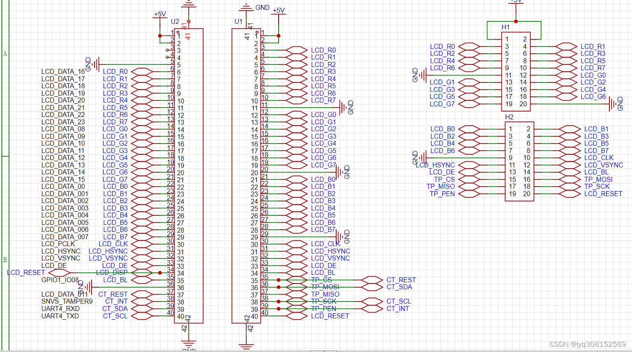Click the LCD_G7 net label on H1
The image size is (632, 352).
point(442,104)
